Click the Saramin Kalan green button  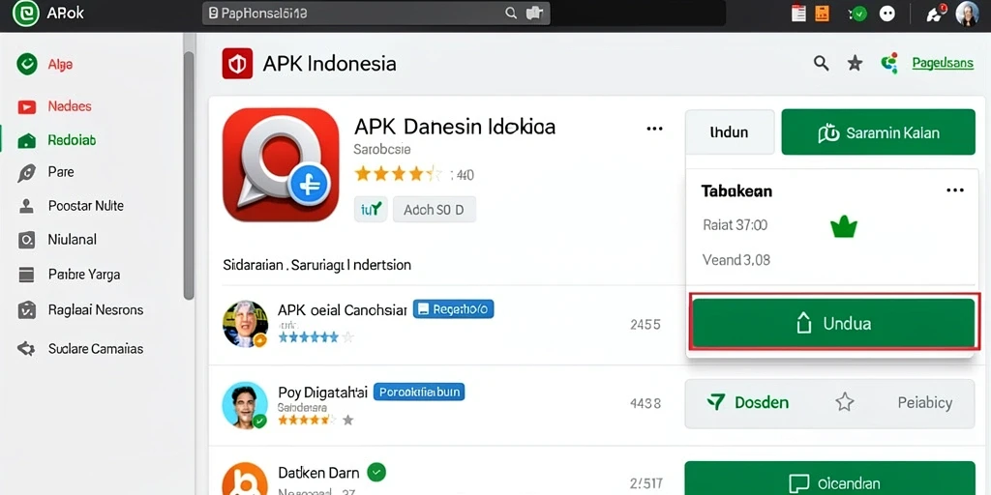point(879,131)
